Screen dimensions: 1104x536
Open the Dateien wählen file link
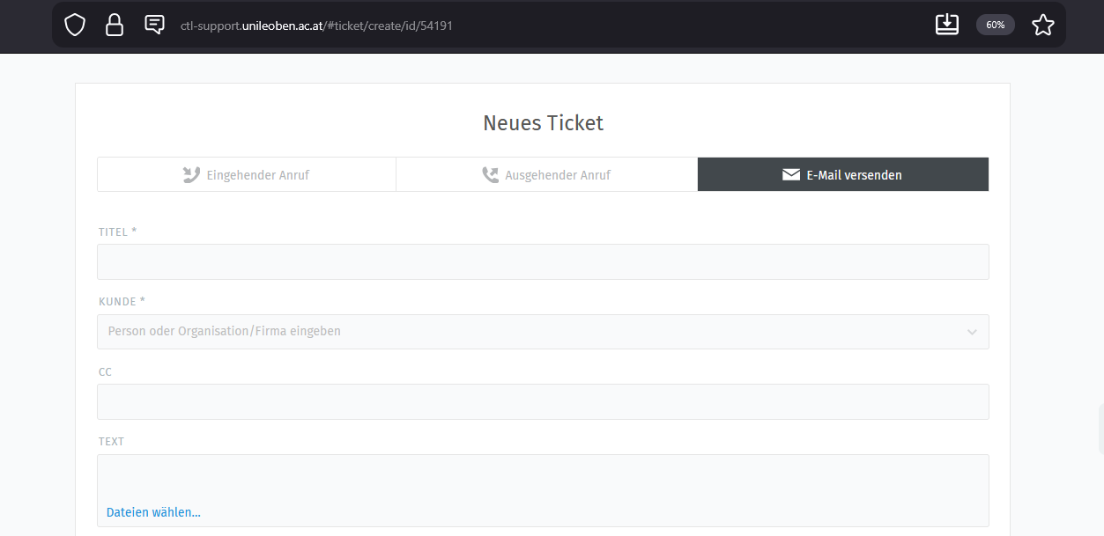click(x=153, y=512)
